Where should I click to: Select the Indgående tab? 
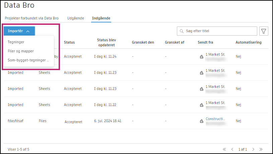101,18
